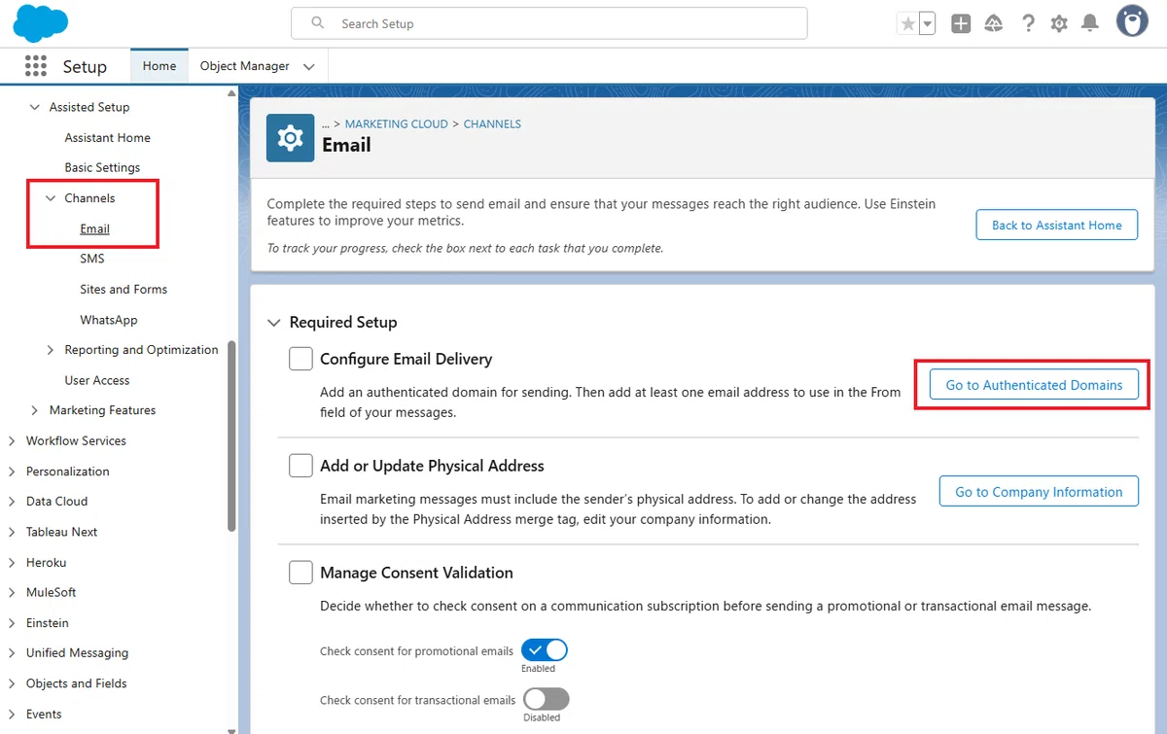The image size is (1167, 734).
Task: Switch to the Home tab
Action: pos(159,66)
